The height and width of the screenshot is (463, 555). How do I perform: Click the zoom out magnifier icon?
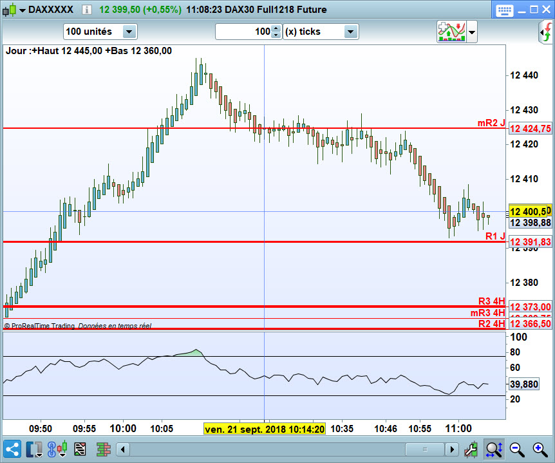point(517,449)
